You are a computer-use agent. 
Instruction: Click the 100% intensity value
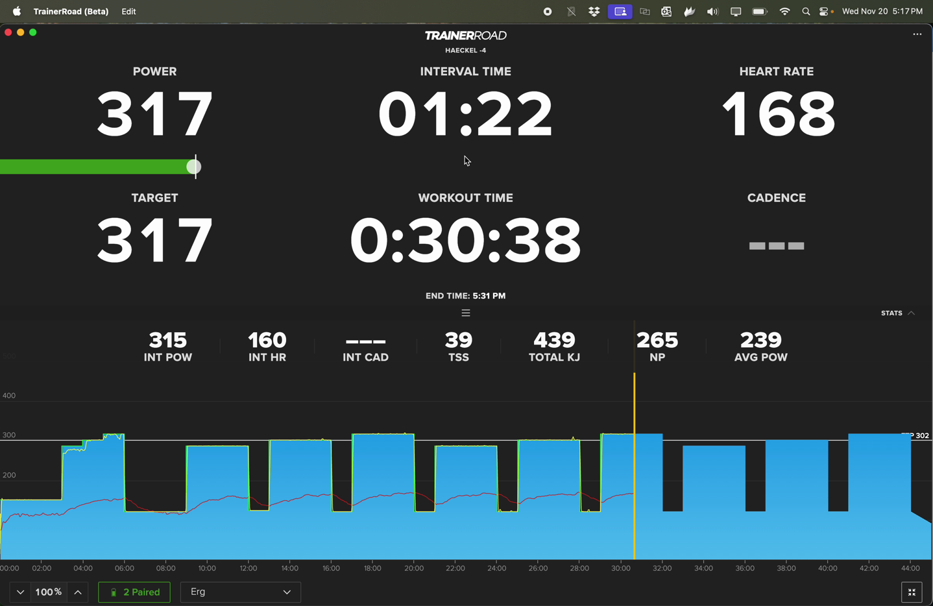coord(49,592)
